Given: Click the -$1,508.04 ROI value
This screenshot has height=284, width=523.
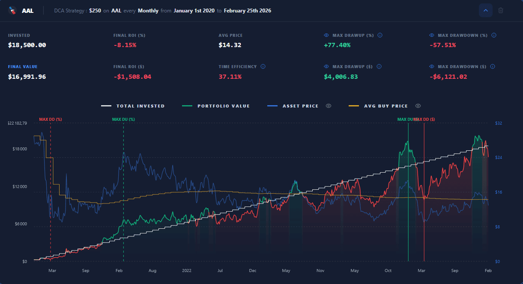Looking at the screenshot, I should [132, 77].
